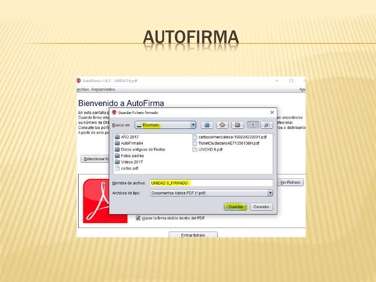This screenshot has height=282, width=376.
Task: Switch to details view icon
Action: pos(267,125)
